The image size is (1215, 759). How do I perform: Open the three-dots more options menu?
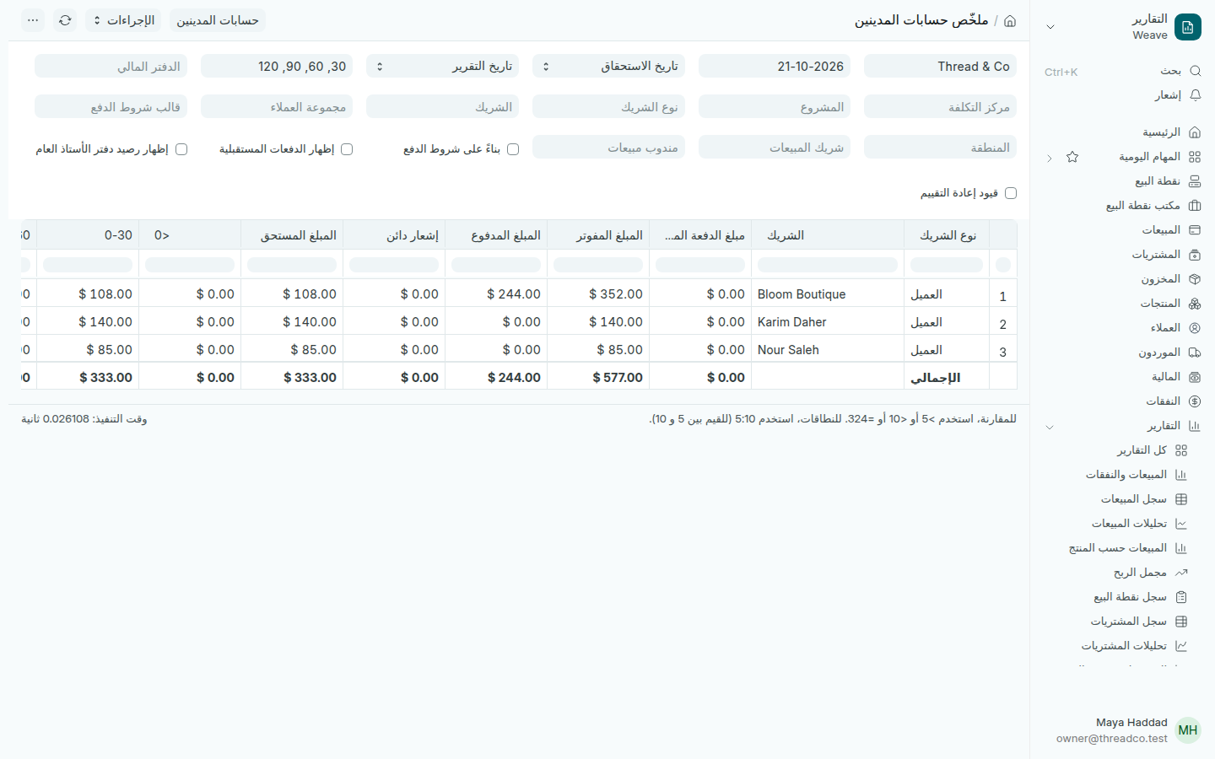coord(33,20)
